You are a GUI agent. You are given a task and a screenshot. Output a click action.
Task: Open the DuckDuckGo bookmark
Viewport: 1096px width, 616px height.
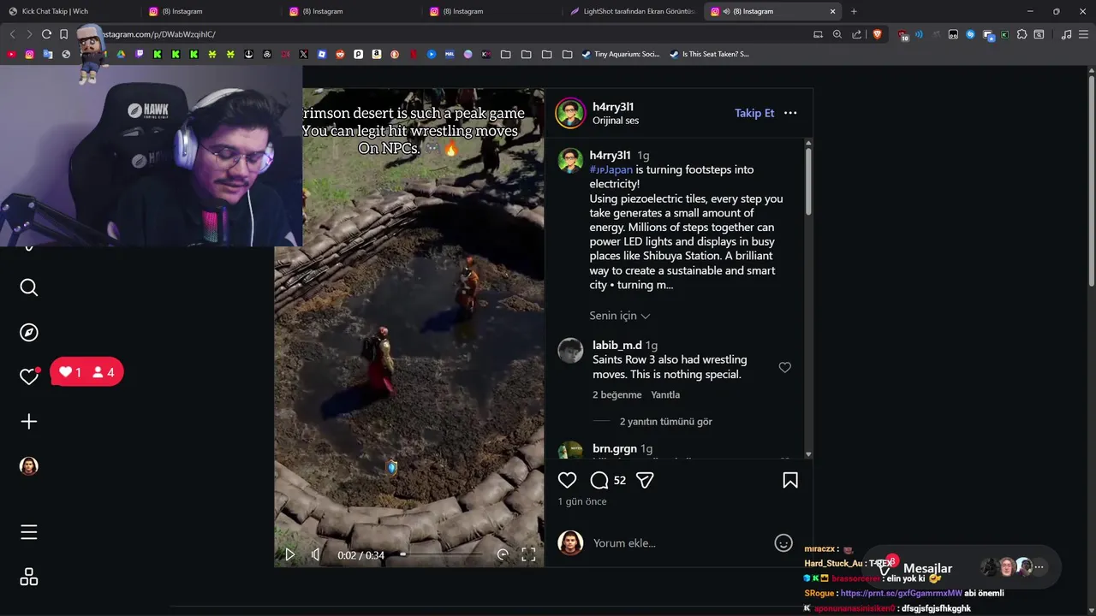tap(395, 54)
